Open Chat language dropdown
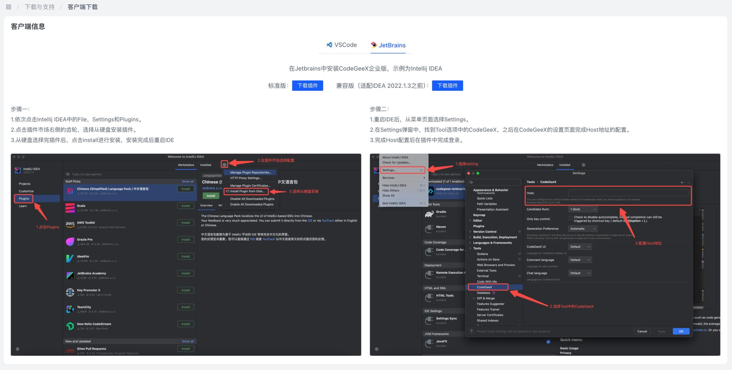The width and height of the screenshot is (732, 370). click(580, 273)
